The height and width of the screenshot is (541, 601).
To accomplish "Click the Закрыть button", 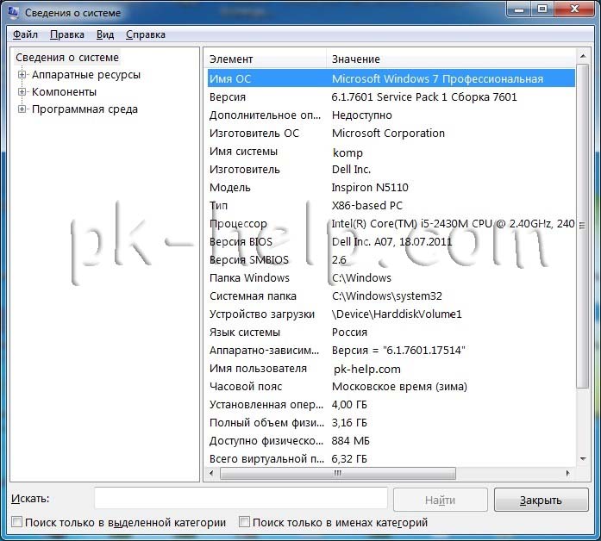I will [541, 500].
